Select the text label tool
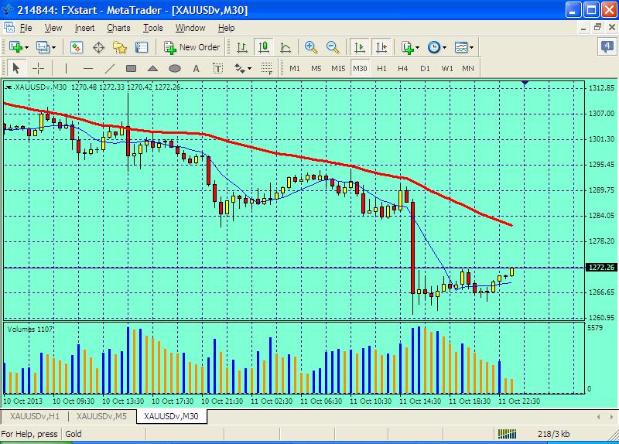Screen dimensions: 619x444 197,68
